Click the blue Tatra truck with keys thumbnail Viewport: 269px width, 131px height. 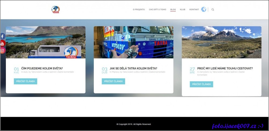tap(133, 42)
